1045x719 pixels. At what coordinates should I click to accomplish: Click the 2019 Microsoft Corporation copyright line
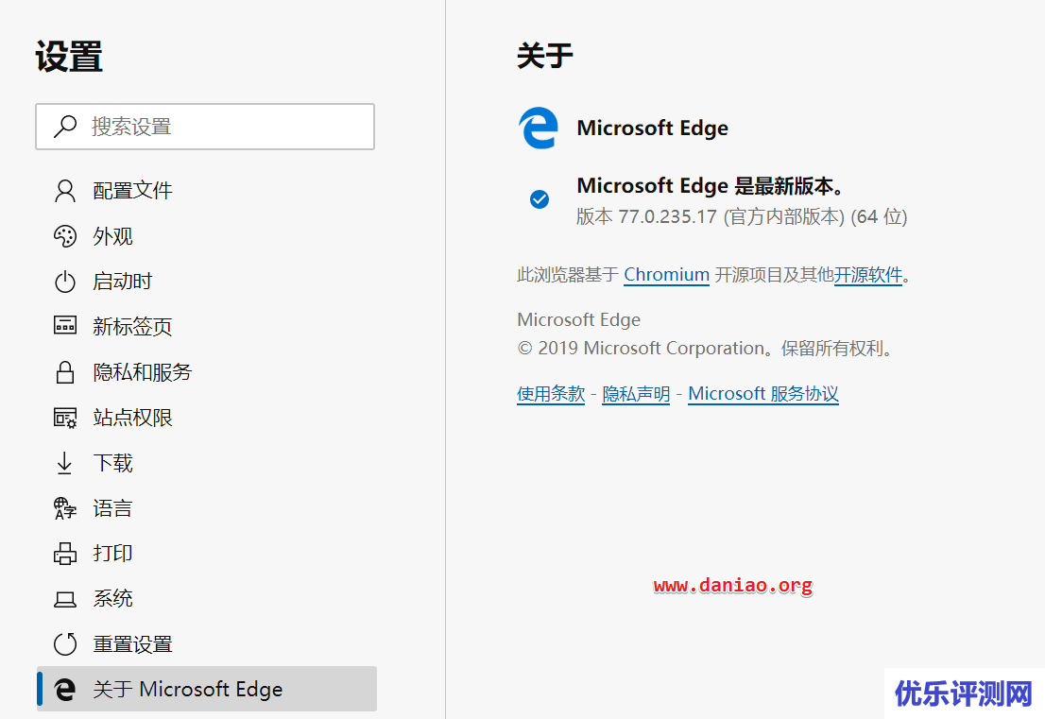(707, 349)
